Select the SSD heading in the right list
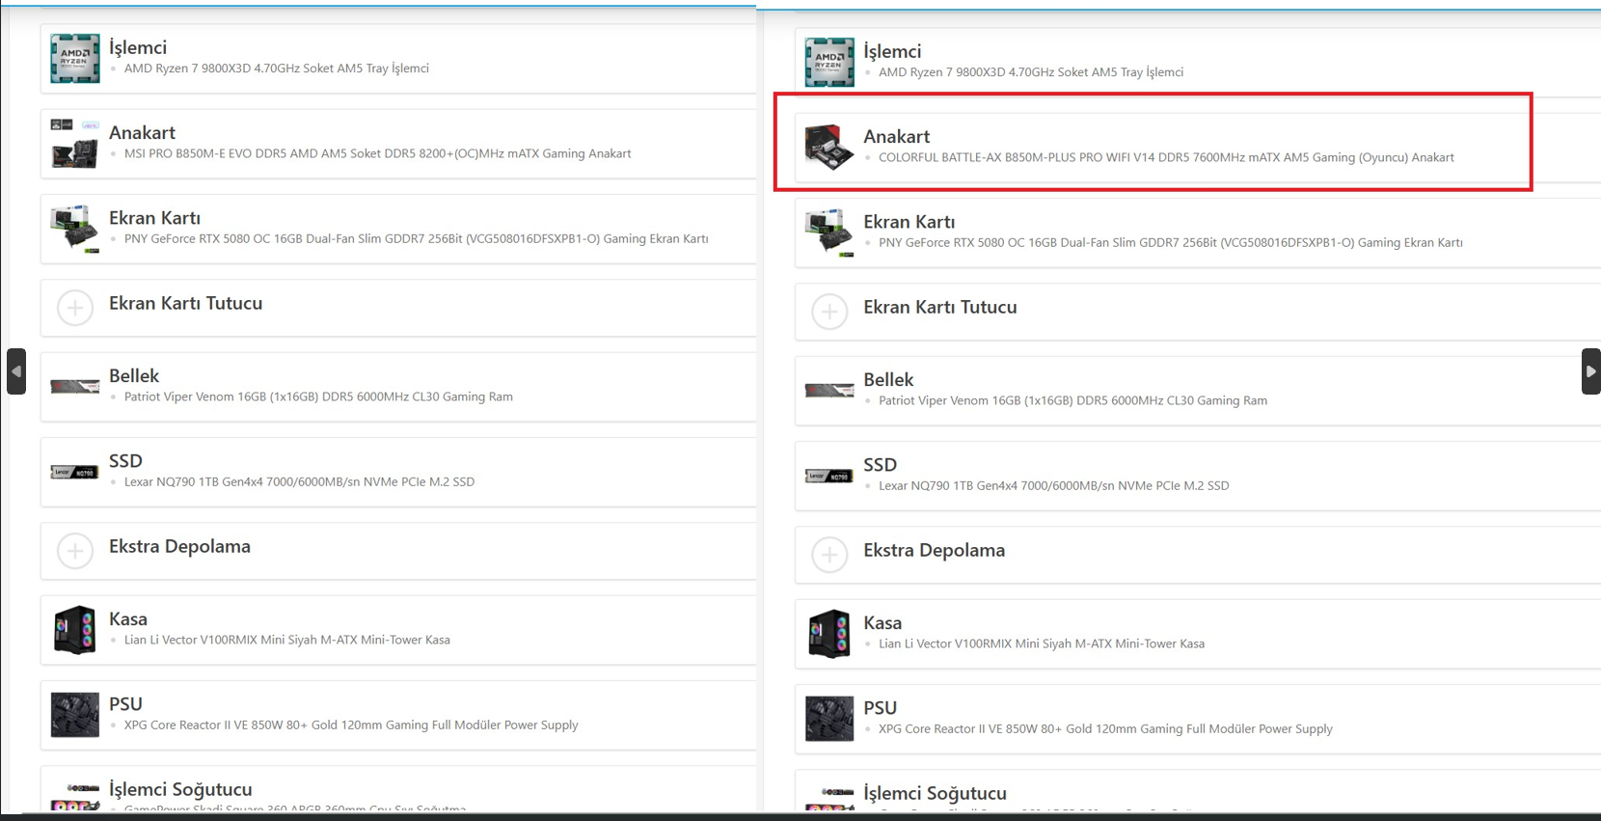The width and height of the screenshot is (1601, 821). 880,464
